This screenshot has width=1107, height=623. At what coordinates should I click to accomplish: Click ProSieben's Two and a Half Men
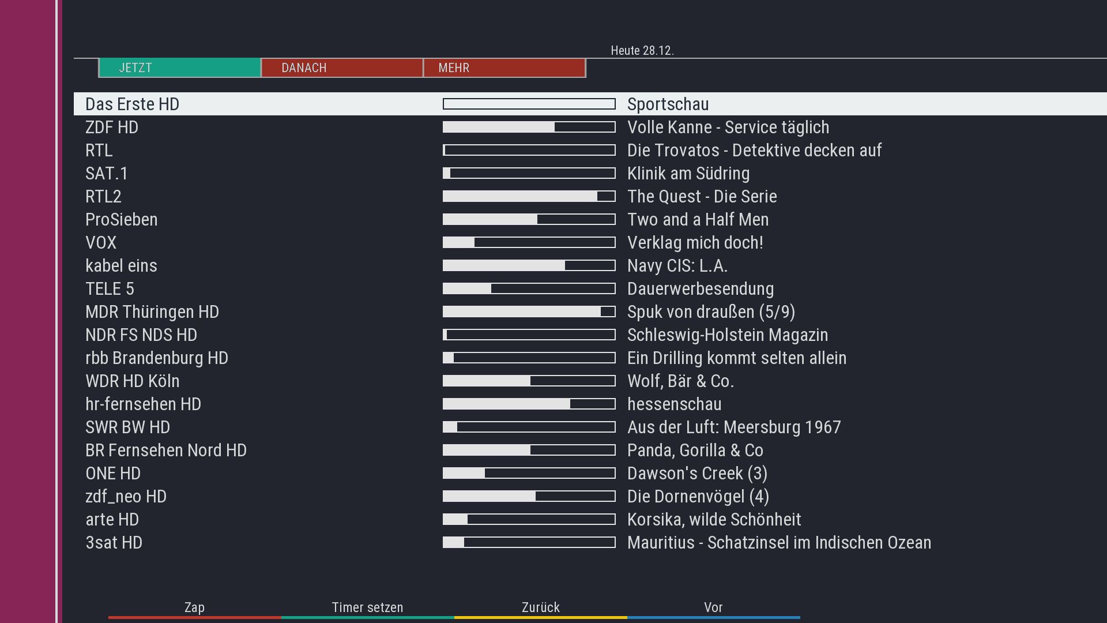[698, 220]
